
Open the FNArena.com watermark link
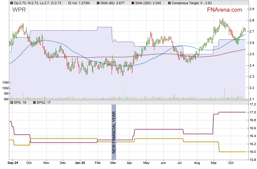[224, 10]
